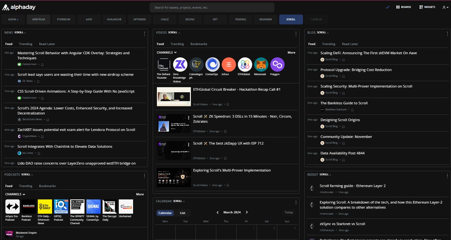Select the GRTiQ Podcast icon
451x240 pixels.
coord(61,206)
